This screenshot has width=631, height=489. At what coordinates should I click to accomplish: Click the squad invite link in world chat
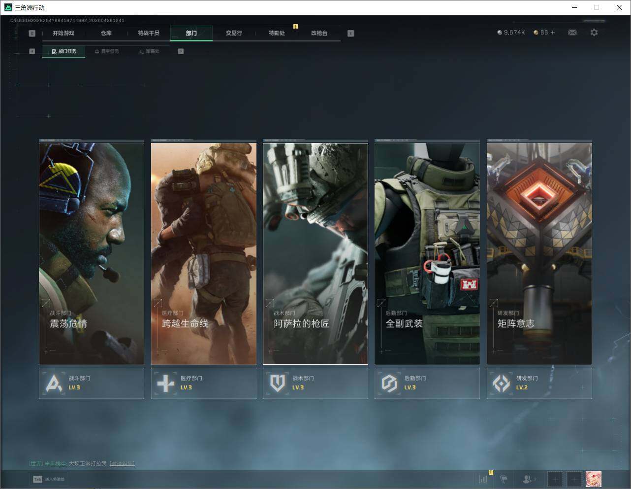122,463
